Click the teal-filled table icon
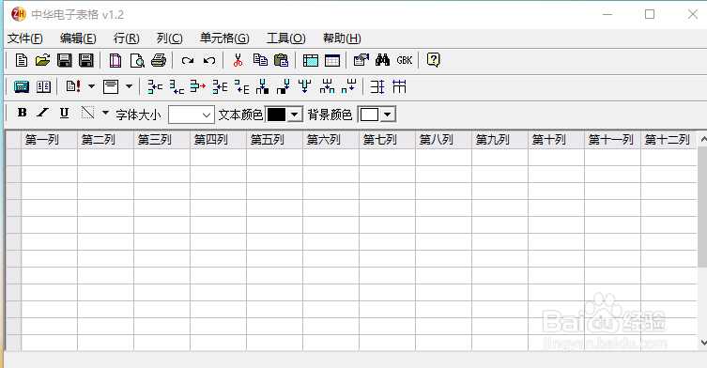Viewport: 707px width, 368px height. (x=311, y=60)
